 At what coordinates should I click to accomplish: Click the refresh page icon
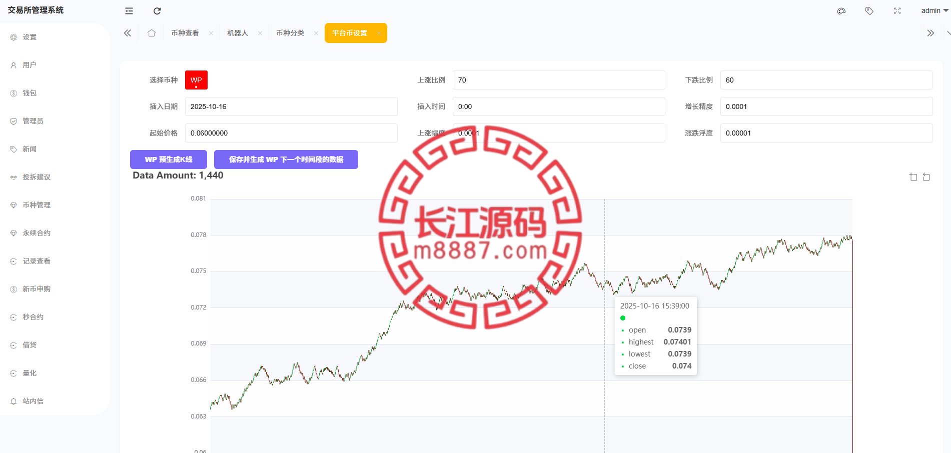click(157, 11)
